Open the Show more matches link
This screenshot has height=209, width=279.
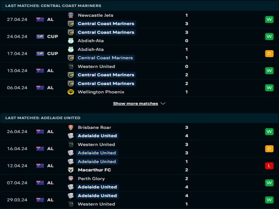pos(135,103)
